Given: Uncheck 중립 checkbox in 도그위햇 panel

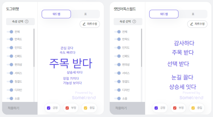Looking at the screenshot, I should point(85,108).
